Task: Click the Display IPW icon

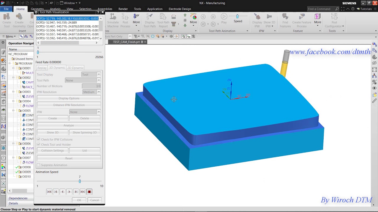Action: tap(257, 16)
